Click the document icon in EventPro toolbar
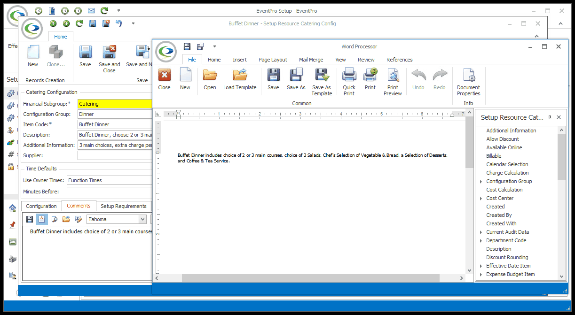The image size is (575, 315). click(x=52, y=10)
